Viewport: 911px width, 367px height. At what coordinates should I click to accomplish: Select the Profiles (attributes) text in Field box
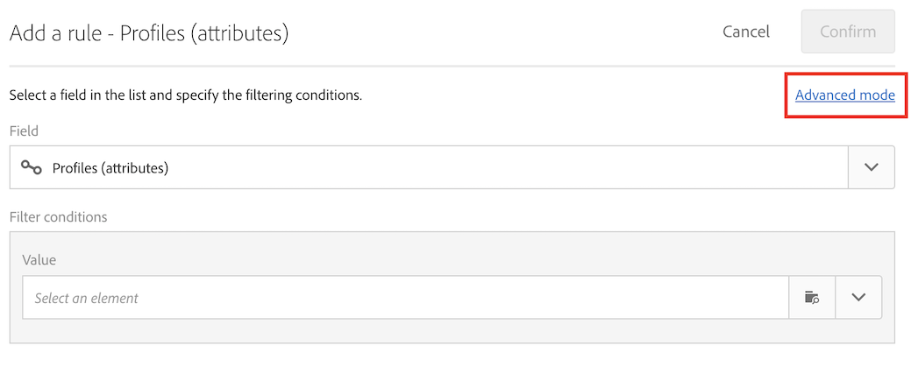point(110,167)
